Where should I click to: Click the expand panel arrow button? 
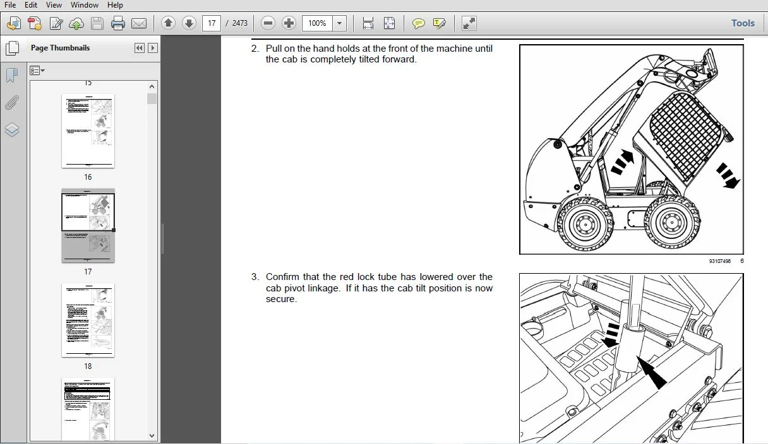(x=152, y=48)
